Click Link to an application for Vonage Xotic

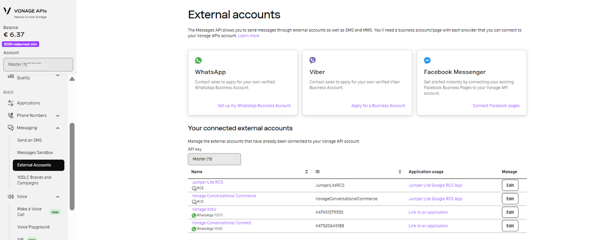(428, 212)
